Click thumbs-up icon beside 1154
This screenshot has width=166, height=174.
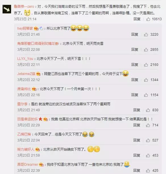click(x=146, y=95)
